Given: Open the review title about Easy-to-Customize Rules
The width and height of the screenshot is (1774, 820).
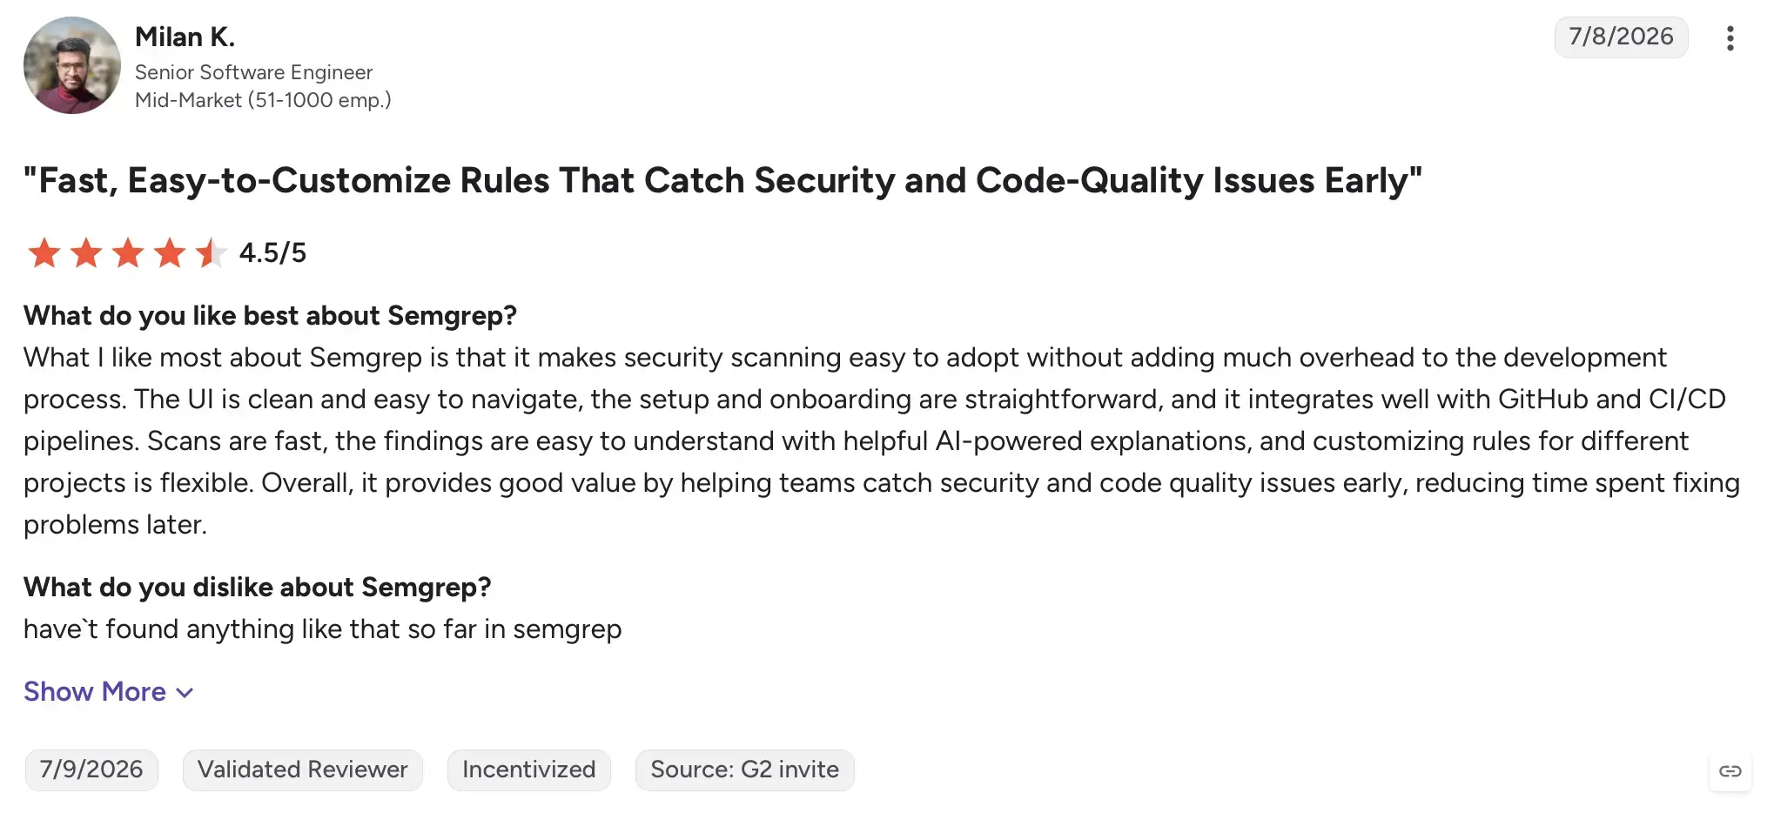Looking at the screenshot, I should [x=722, y=180].
